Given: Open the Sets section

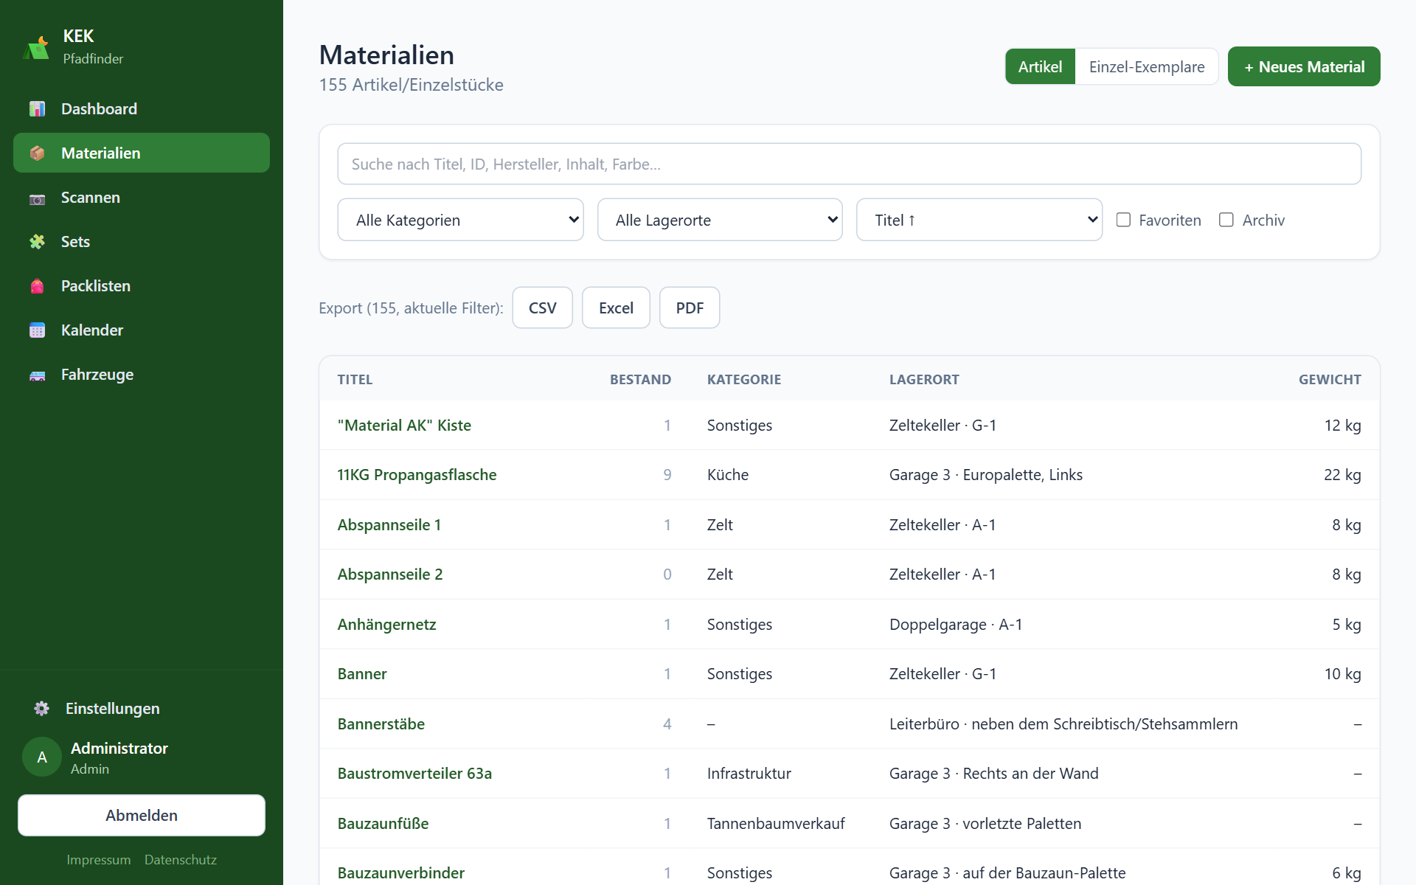Looking at the screenshot, I should tap(142, 242).
